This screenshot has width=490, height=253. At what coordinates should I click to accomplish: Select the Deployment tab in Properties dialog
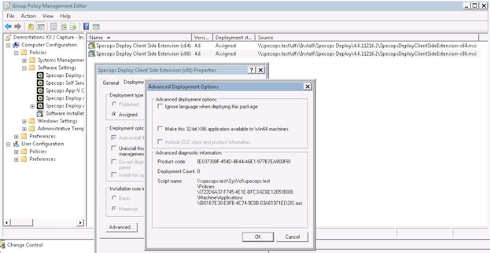point(134,82)
